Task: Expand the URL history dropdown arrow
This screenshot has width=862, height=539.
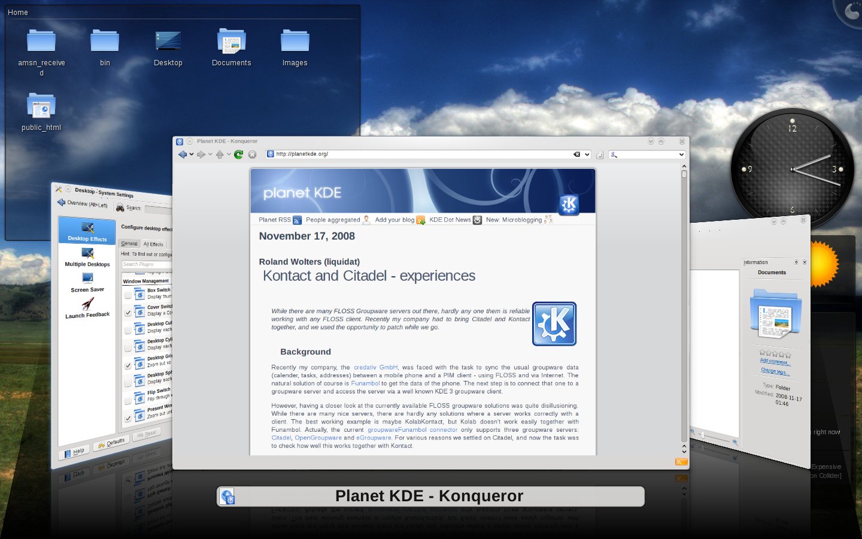Action: pyautogui.click(x=587, y=155)
